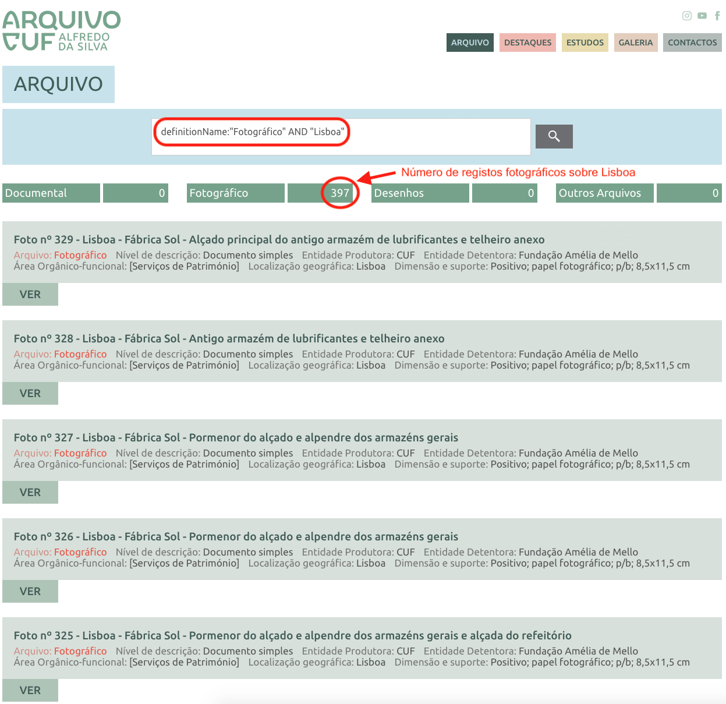Click 'Arquivo: Fotográfico' in Foto nº 325
The width and height of the screenshot is (726, 704).
pos(61,651)
